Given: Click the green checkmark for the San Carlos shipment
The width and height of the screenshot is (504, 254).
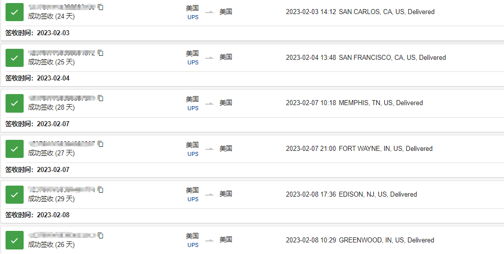Looking at the screenshot, I should tap(15, 12).
